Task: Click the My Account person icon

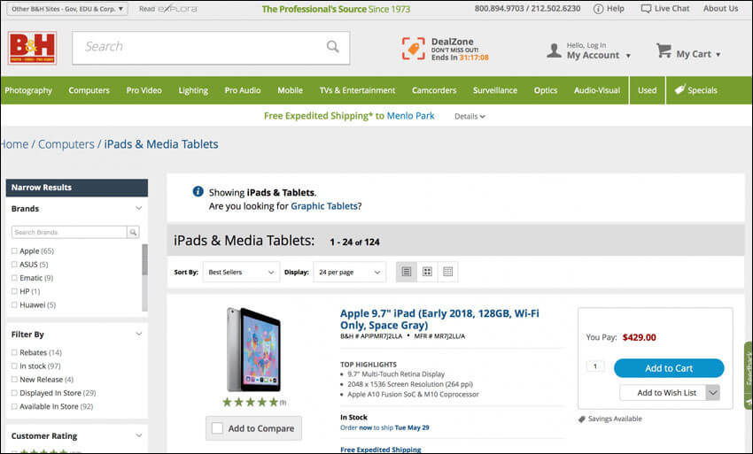Action: [x=555, y=50]
